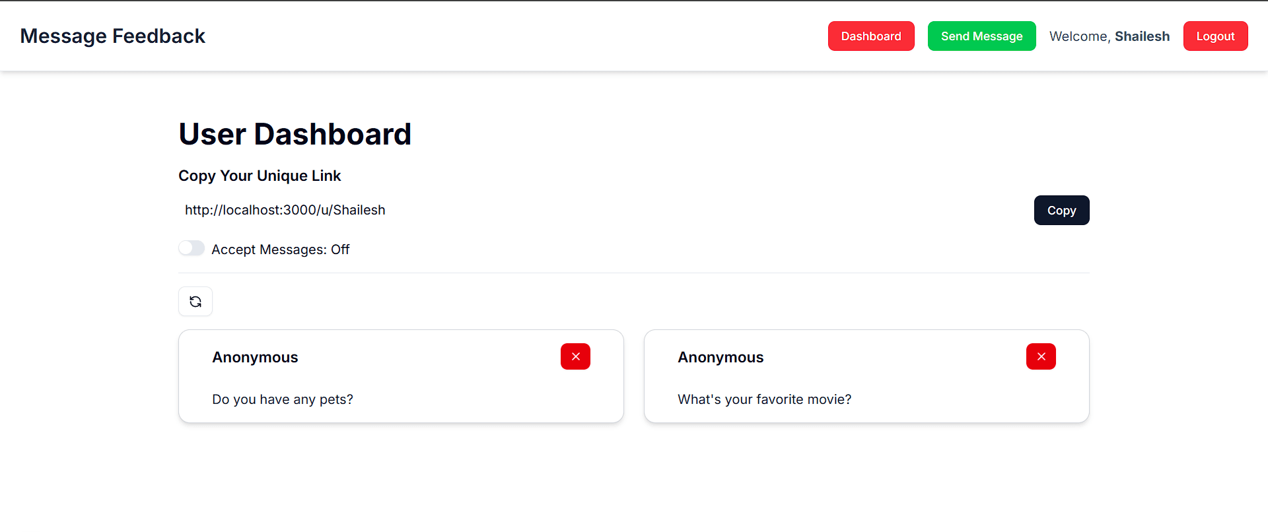Click the "Accept Messages: Off" label
The height and width of the screenshot is (532, 1268).
(280, 249)
